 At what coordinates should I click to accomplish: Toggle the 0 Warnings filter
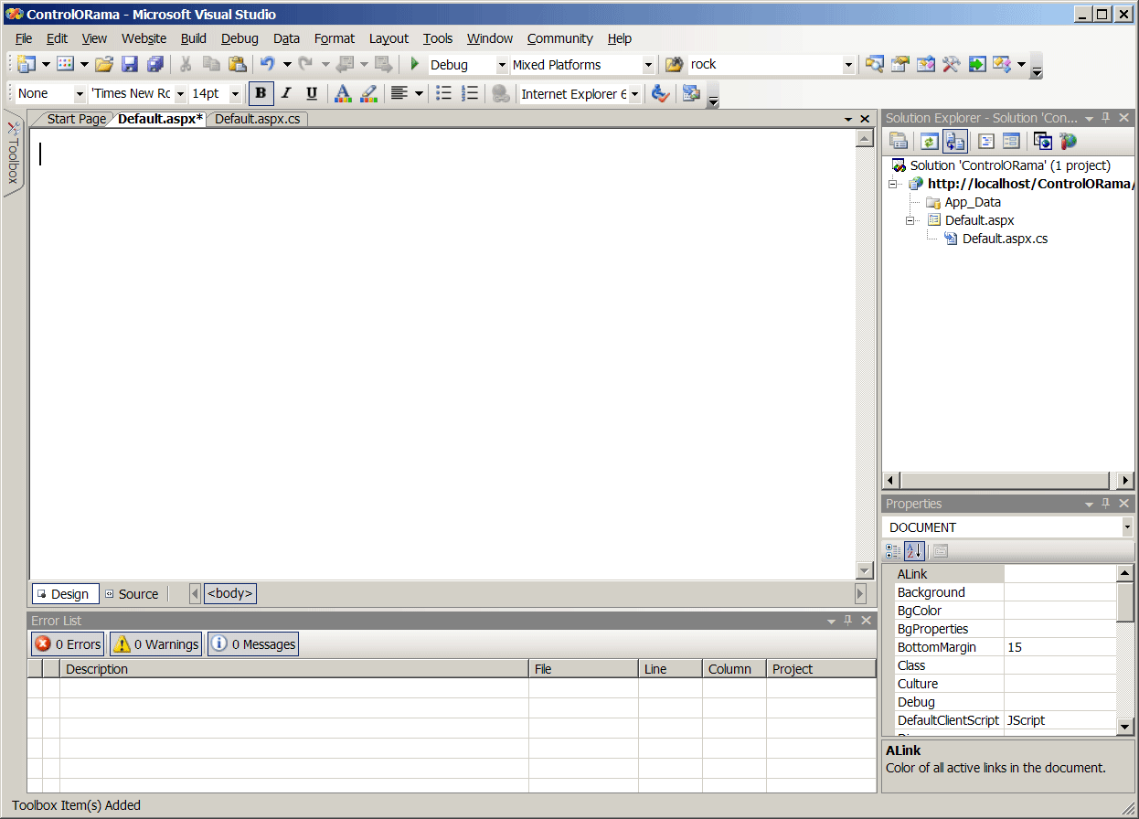click(156, 644)
